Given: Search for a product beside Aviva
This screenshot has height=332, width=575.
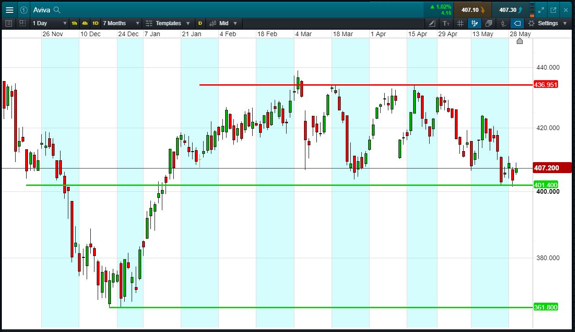Looking at the screenshot, I should click(x=57, y=10).
